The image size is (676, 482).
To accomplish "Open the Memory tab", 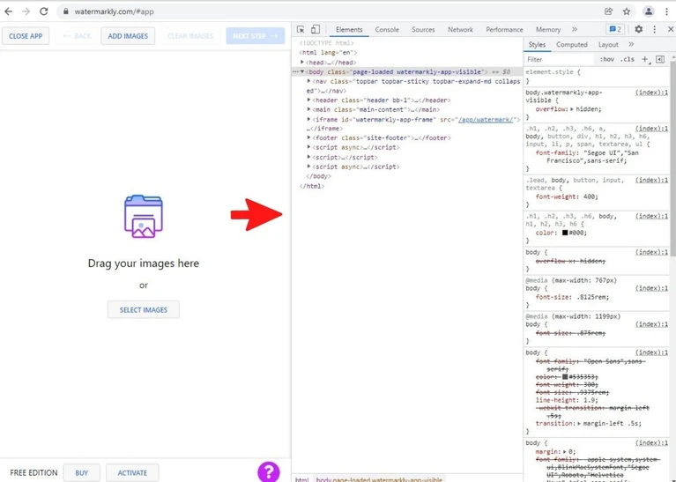I will click(548, 30).
